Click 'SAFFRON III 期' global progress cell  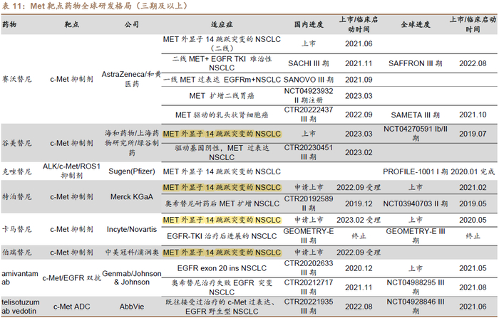click(x=416, y=63)
